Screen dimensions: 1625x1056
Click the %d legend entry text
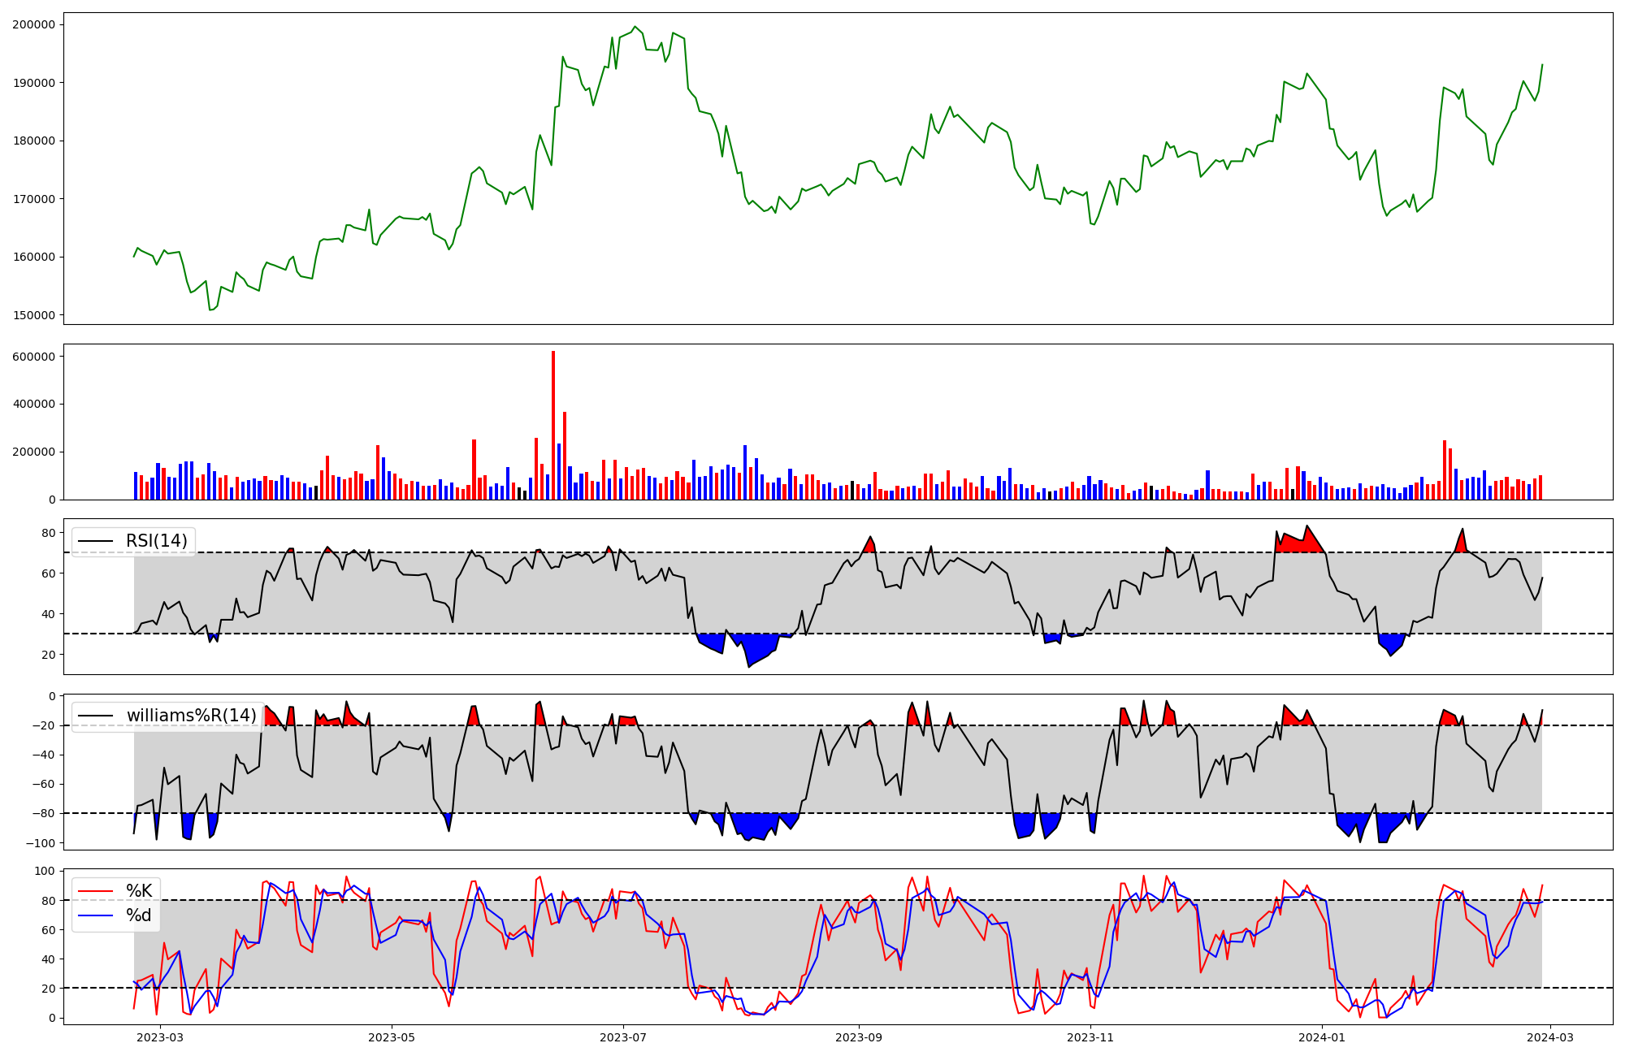click(x=139, y=915)
